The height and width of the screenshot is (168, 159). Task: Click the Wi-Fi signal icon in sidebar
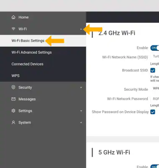[13, 29]
